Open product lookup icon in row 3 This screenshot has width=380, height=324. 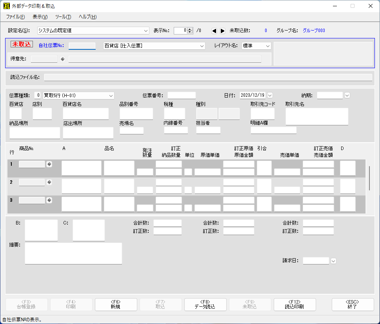pos(49,200)
